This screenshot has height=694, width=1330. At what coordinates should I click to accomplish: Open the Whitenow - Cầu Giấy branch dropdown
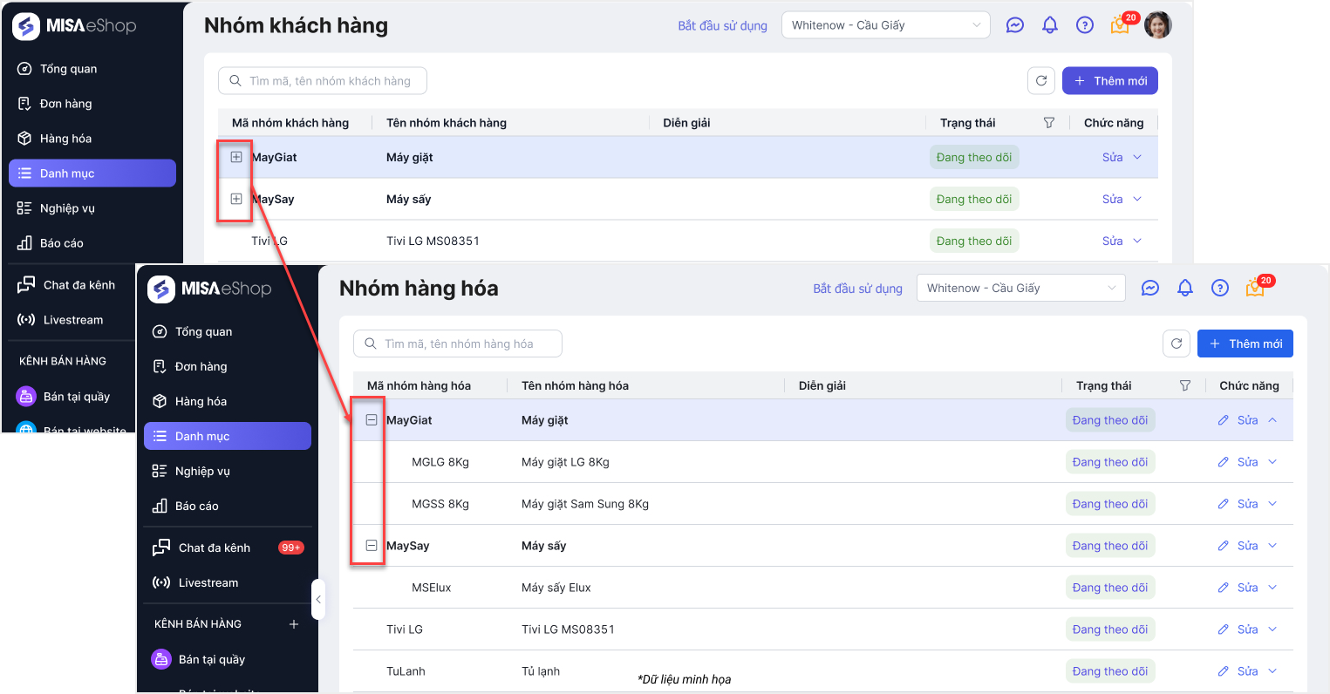click(1020, 289)
